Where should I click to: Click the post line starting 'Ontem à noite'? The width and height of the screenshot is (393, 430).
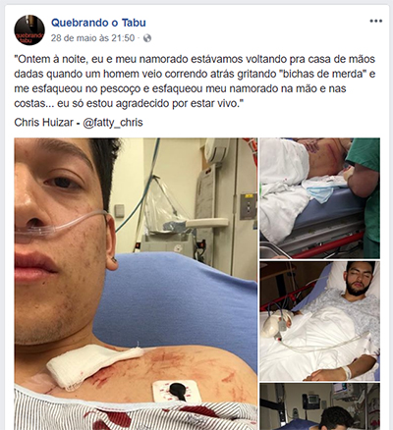pyautogui.click(x=195, y=59)
